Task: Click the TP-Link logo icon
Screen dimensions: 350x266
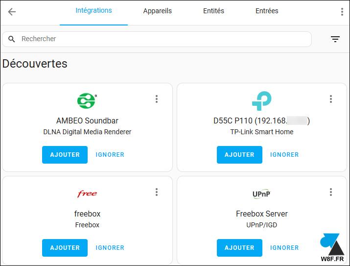Action: [x=261, y=101]
